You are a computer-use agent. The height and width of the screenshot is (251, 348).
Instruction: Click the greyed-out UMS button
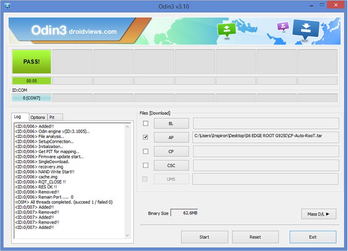(x=171, y=179)
